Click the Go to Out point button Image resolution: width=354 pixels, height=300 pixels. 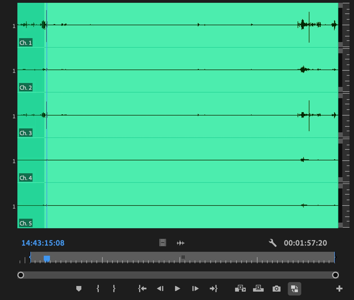[213, 289]
